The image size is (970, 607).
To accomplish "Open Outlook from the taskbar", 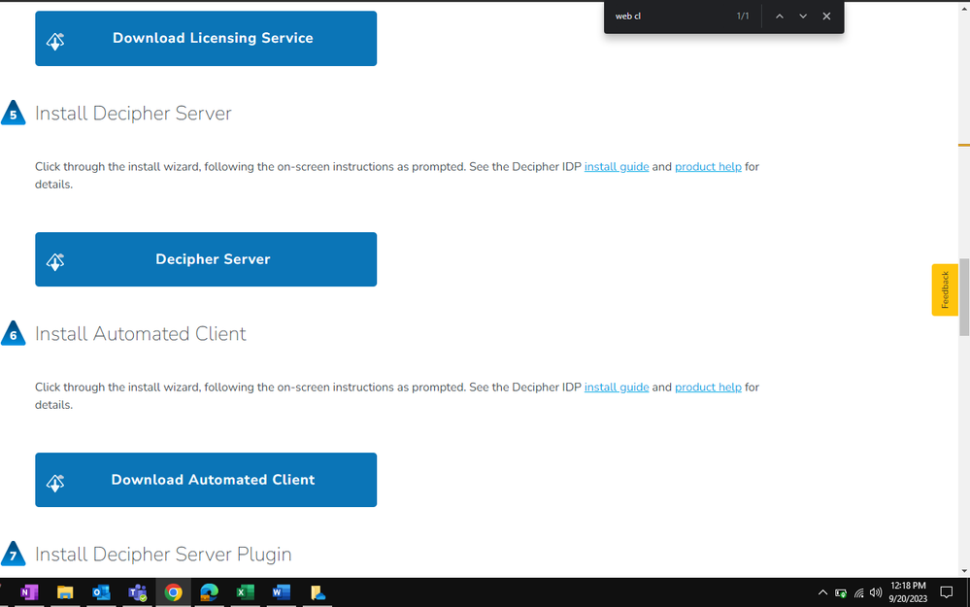I will 101,592.
